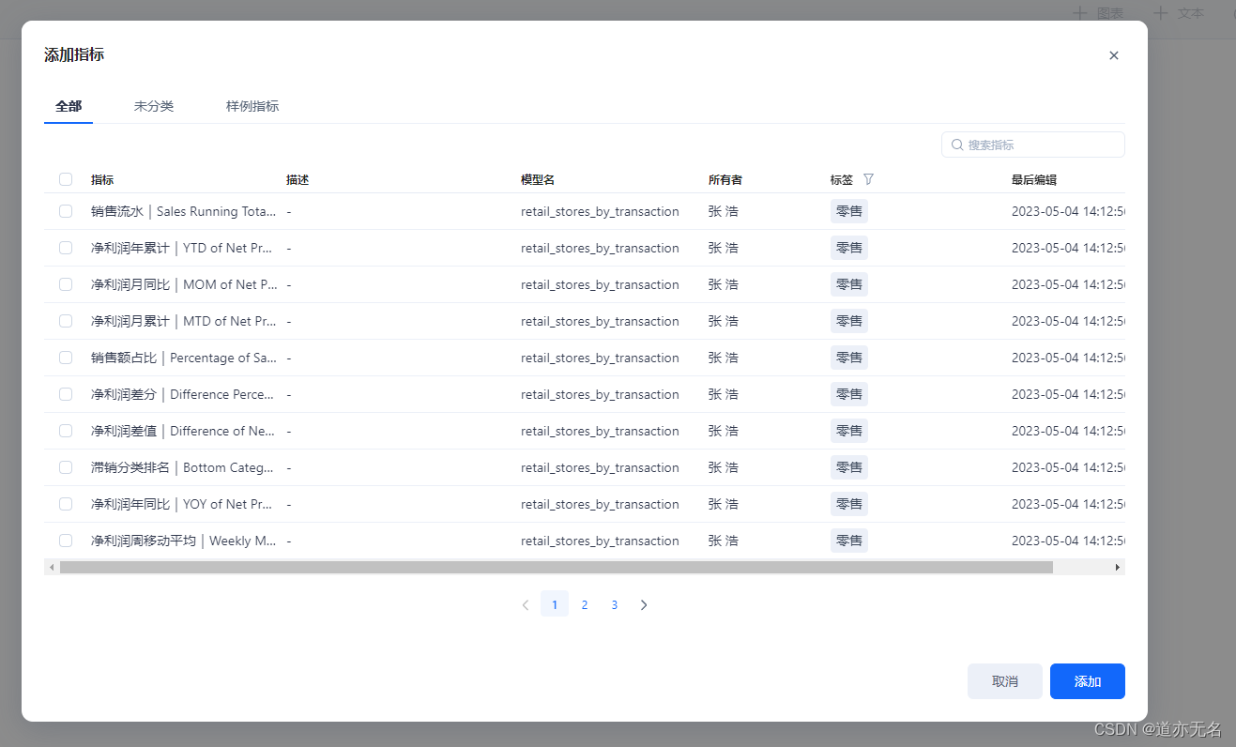1236x747 pixels.
Task: Click horizontal scrollbar right arrow
Action: coord(1118,567)
